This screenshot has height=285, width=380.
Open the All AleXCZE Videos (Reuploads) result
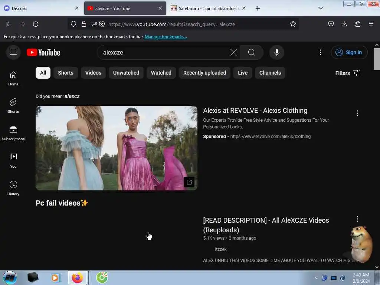pos(266,225)
